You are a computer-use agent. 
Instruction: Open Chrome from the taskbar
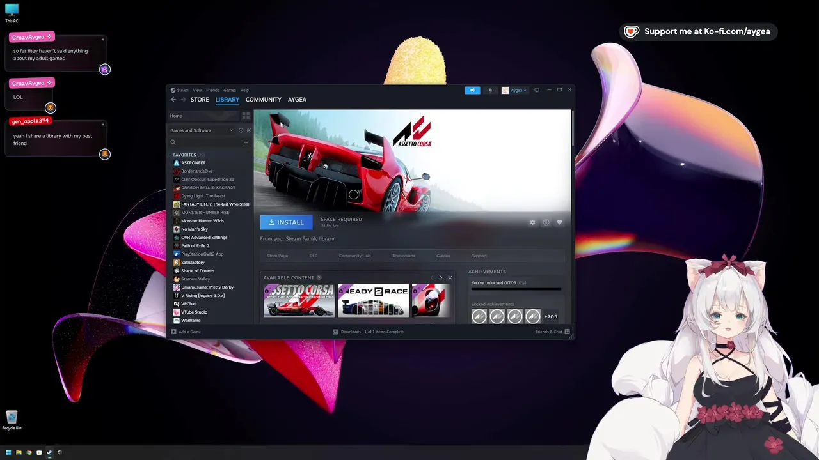click(x=29, y=452)
